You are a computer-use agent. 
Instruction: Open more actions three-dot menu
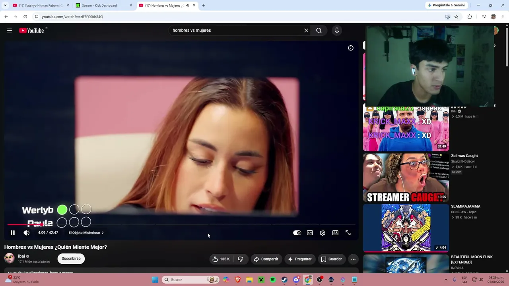coord(353,259)
